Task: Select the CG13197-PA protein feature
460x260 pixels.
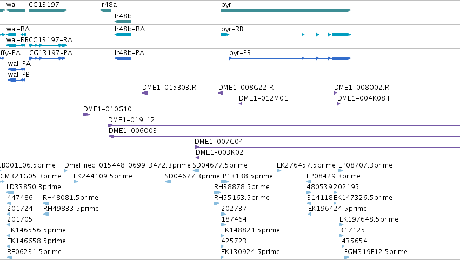Action: [47, 58]
